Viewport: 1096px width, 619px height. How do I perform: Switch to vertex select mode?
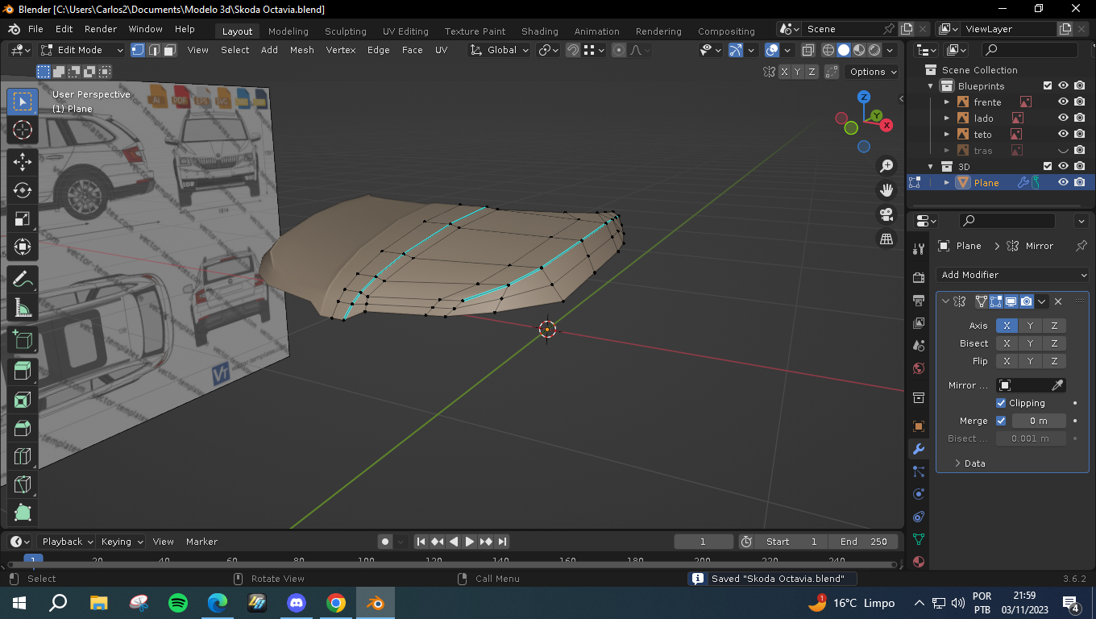click(x=138, y=50)
